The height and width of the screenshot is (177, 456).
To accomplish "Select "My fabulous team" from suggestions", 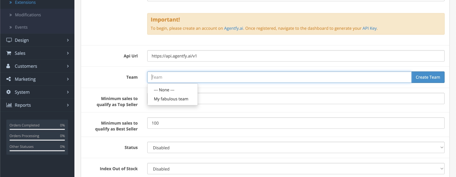I will click(171, 99).
